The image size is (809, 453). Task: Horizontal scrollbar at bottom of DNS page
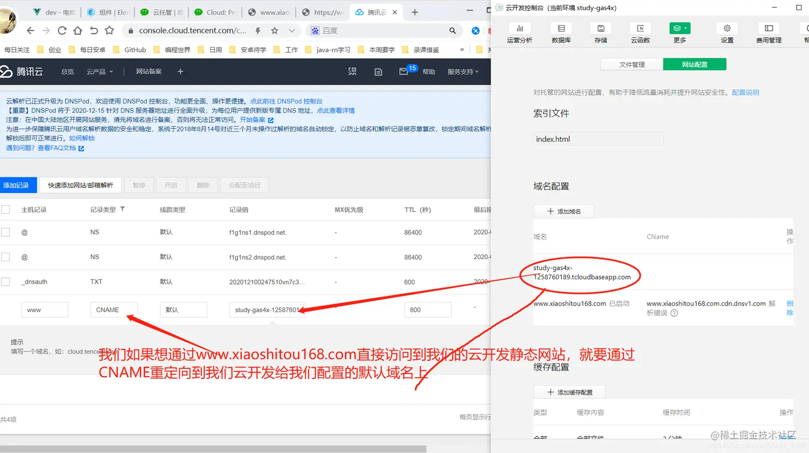[x=213, y=449]
